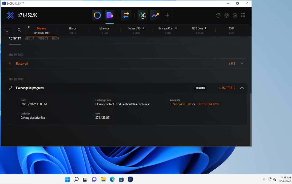292x184 pixels.
Task: Click the $71,433.05 Now value
Action: click(x=102, y=118)
